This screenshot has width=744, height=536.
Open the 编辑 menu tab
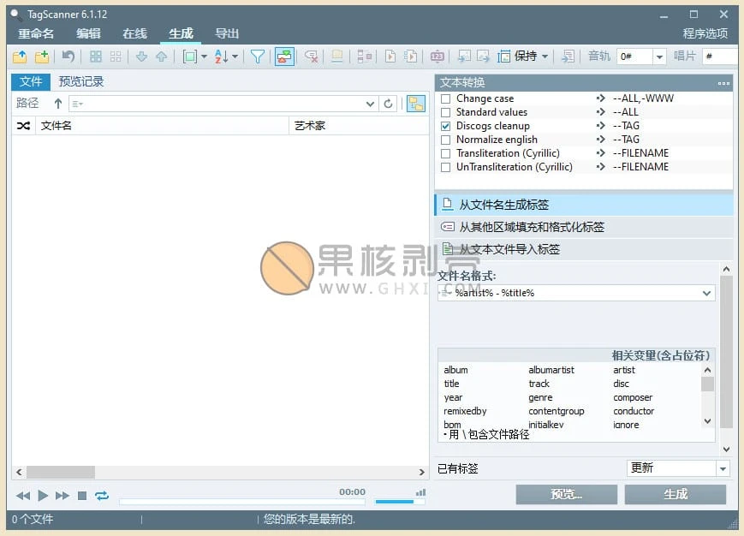(x=88, y=33)
